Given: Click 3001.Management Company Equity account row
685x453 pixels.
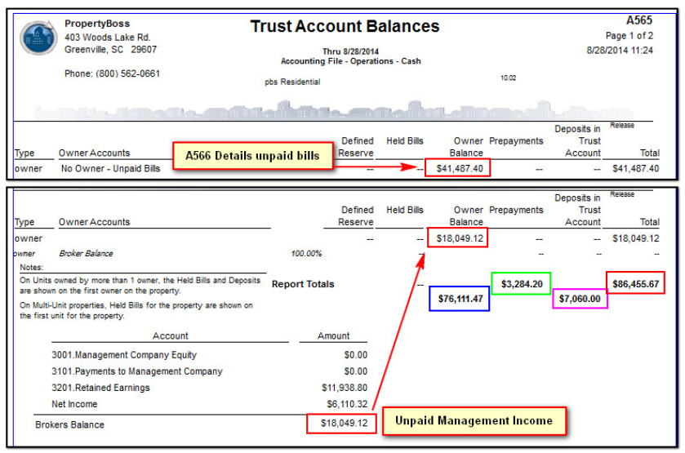Looking at the screenshot, I should tap(124, 355).
